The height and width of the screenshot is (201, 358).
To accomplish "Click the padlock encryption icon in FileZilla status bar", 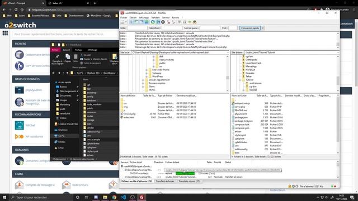I will tap(290, 186).
